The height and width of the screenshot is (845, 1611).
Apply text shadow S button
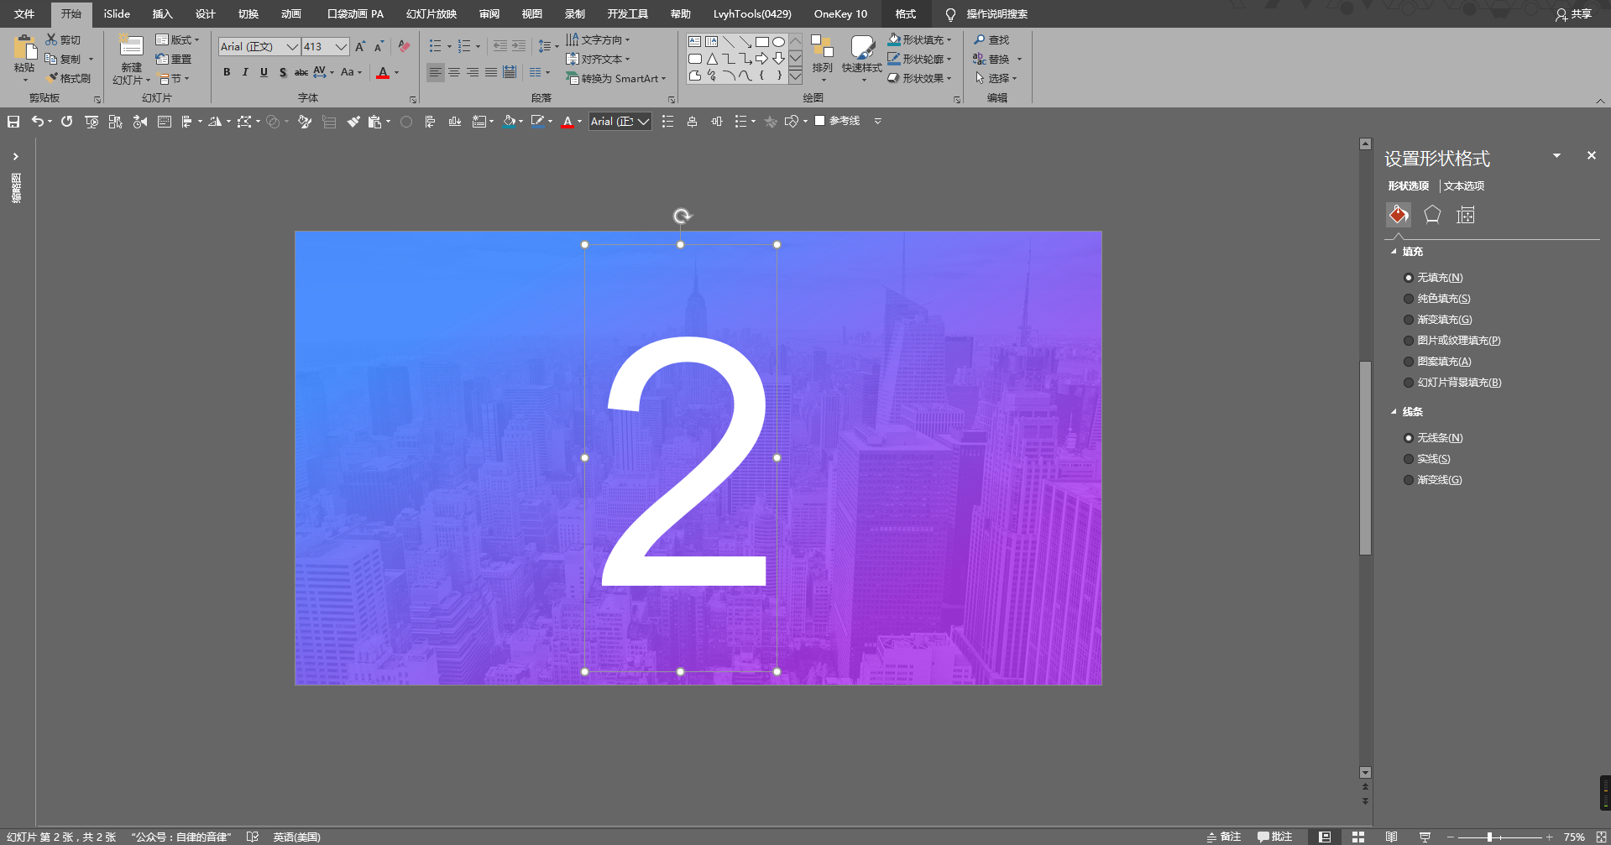[283, 72]
